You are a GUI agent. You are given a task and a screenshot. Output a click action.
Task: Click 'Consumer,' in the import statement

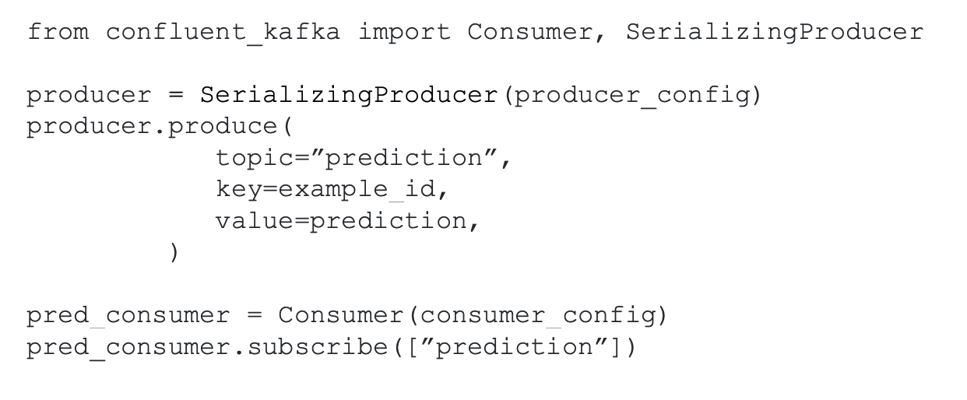[537, 33]
